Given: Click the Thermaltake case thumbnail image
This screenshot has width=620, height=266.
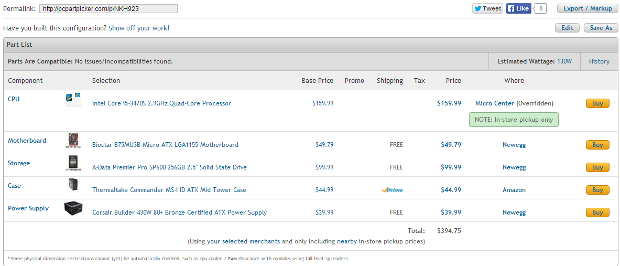Looking at the screenshot, I should click(x=73, y=185).
